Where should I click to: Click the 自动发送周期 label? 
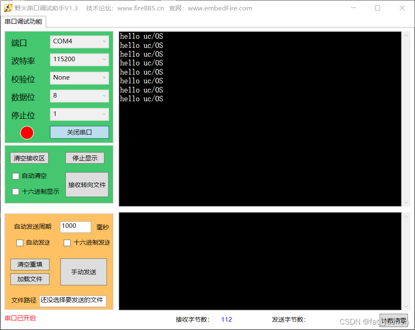[x=33, y=227]
